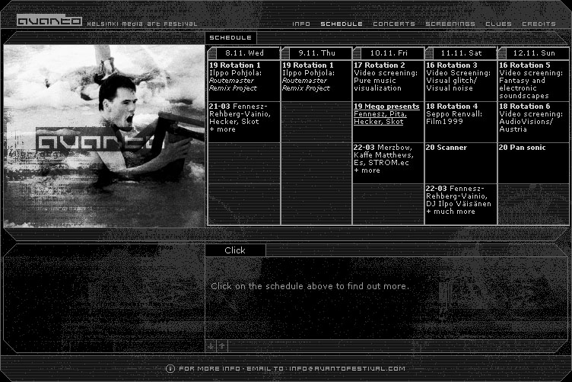The image size is (572, 382).
Task: Go to the SCREENINGS section
Action: click(x=450, y=24)
